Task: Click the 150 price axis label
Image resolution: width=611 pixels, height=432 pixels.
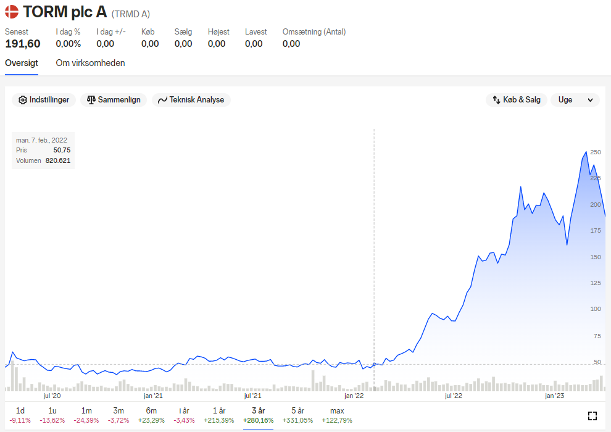Action: (596, 257)
